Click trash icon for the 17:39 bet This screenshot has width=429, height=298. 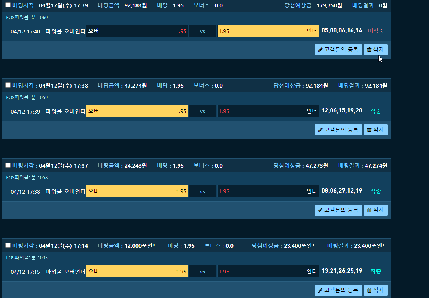pyautogui.click(x=369, y=50)
